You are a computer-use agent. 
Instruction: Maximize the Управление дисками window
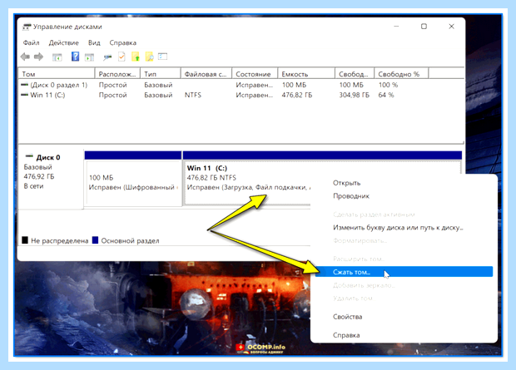coord(424,27)
